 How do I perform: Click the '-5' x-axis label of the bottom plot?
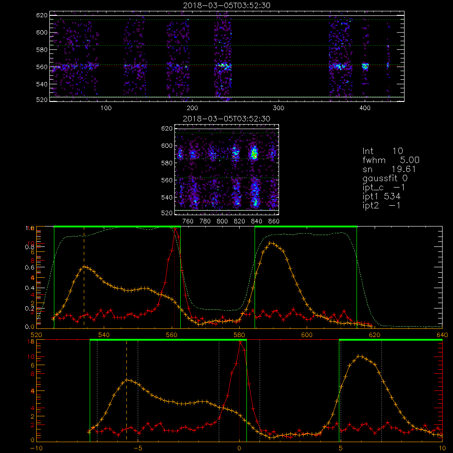tap(138, 448)
